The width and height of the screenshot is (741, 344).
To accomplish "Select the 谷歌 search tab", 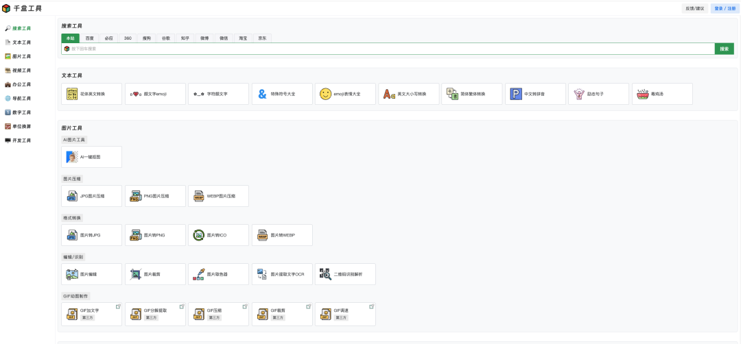I will pyautogui.click(x=166, y=38).
